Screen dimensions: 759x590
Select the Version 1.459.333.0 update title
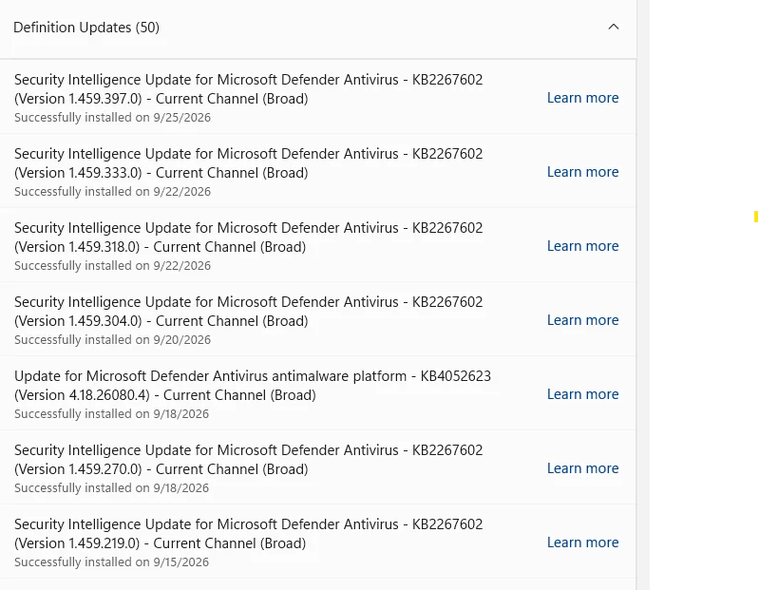coord(248,163)
